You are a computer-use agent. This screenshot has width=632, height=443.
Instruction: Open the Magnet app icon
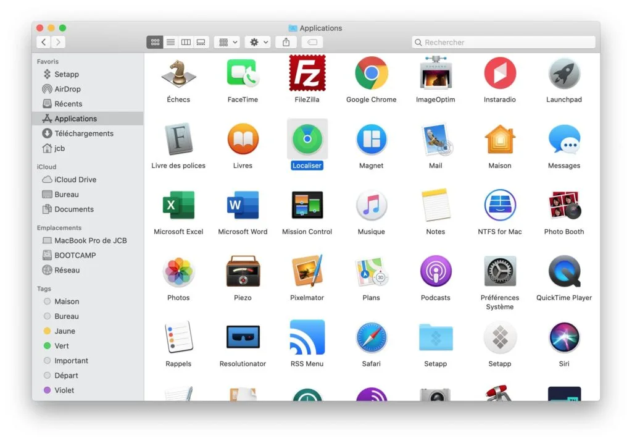pos(371,139)
